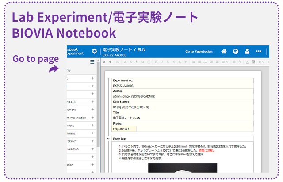The height and width of the screenshot is (182, 283).
Task: Toggle italic formatting
Action: coord(162,62)
